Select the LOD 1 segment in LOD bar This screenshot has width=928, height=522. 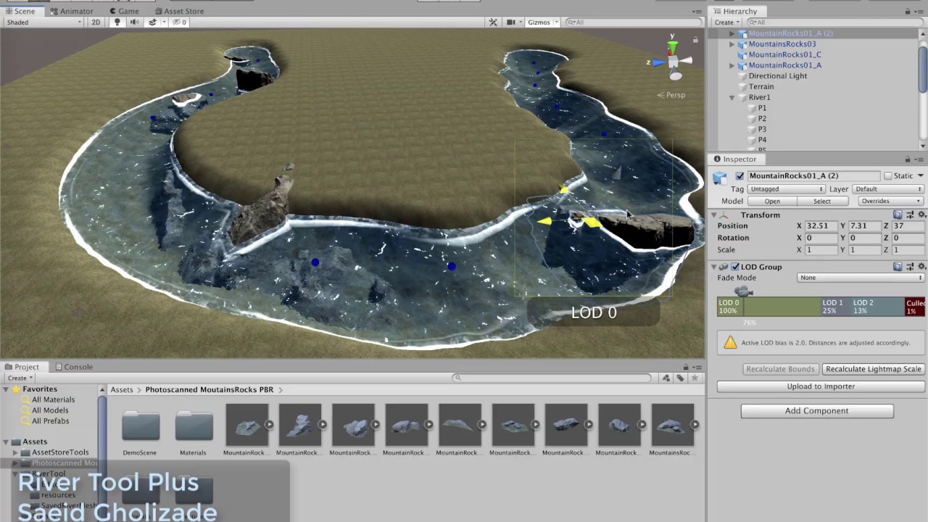tap(836, 307)
